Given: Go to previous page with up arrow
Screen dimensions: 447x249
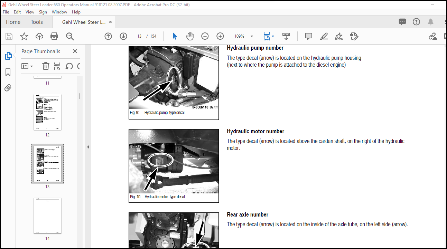Looking at the screenshot, I should (108, 36).
